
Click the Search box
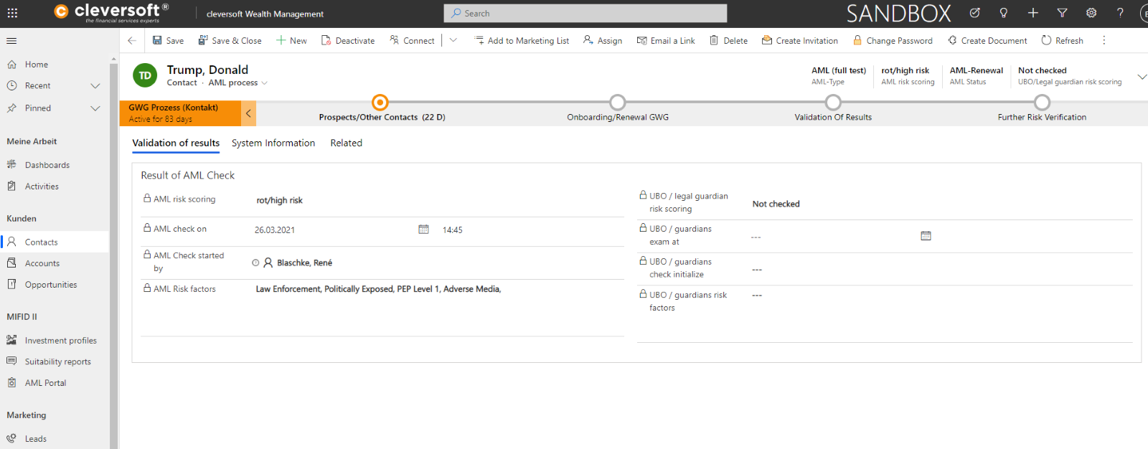(x=585, y=14)
